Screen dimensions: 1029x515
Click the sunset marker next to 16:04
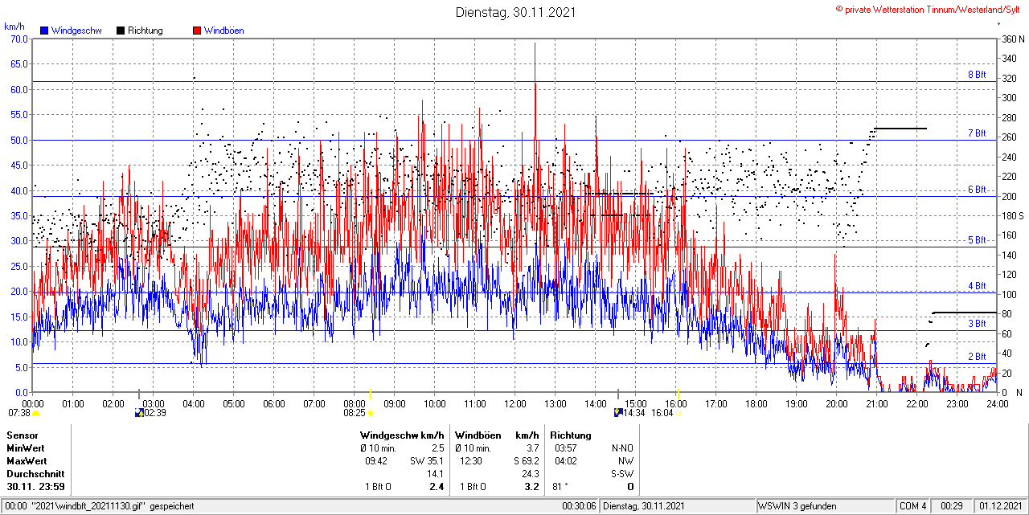678,413
